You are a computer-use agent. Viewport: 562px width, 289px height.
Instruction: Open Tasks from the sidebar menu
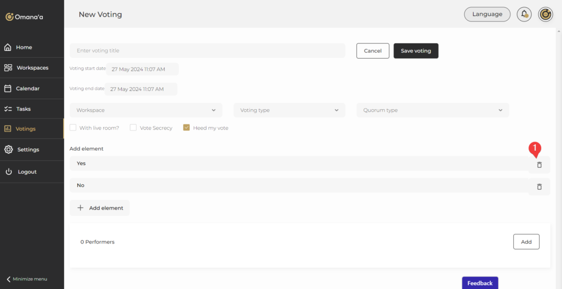(23, 109)
